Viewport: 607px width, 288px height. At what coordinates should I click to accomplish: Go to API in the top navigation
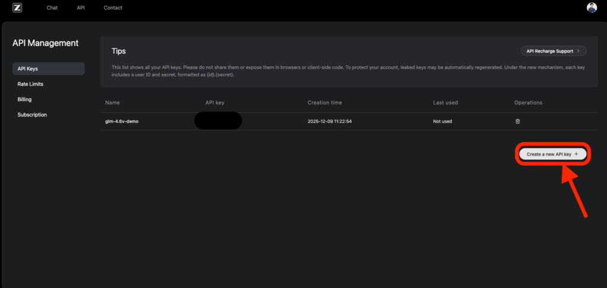pyautogui.click(x=81, y=8)
